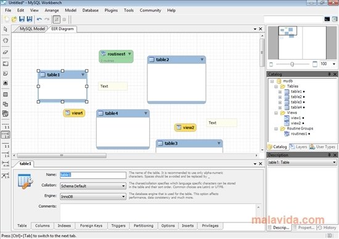Screen dimensions: 339x239
Task: Open the Arrange menu
Action: 52,10
